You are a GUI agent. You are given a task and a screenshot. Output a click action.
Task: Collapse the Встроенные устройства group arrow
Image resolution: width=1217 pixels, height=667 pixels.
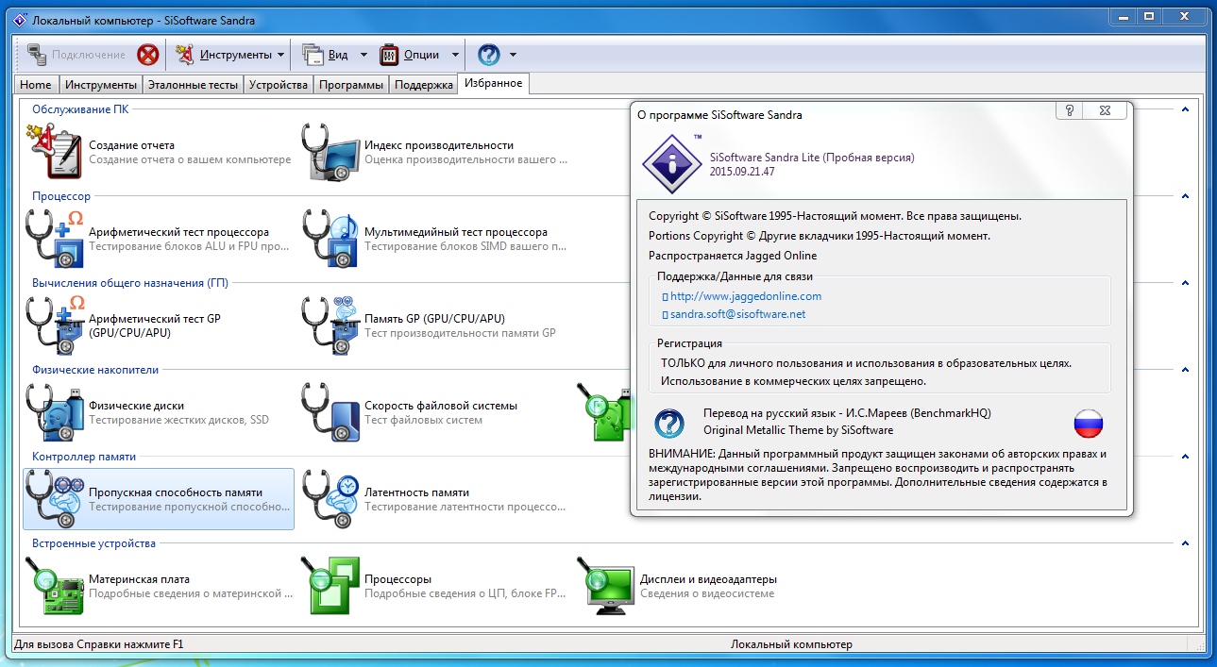pos(1184,543)
